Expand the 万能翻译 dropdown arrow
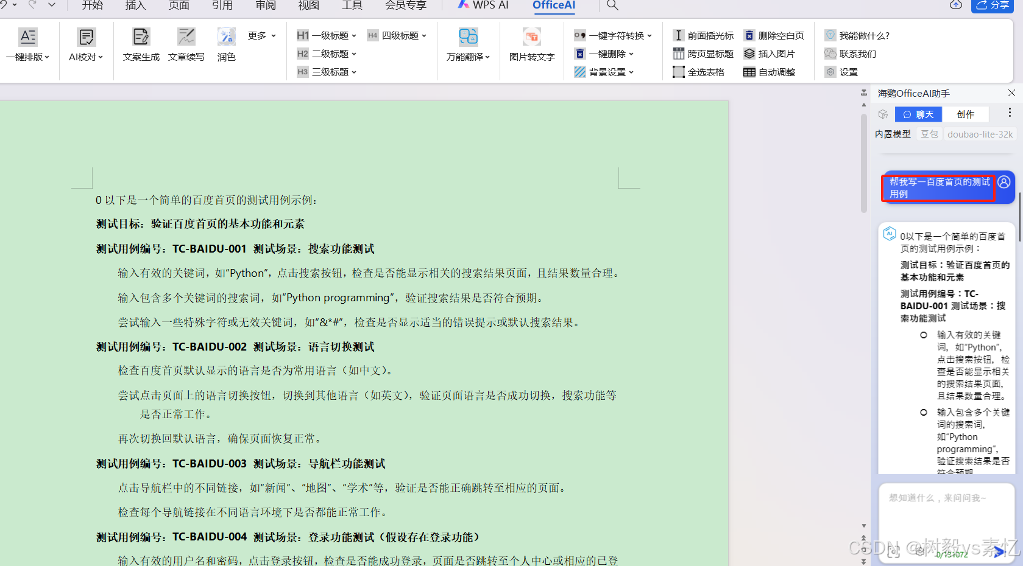The height and width of the screenshot is (566, 1023). click(x=487, y=57)
